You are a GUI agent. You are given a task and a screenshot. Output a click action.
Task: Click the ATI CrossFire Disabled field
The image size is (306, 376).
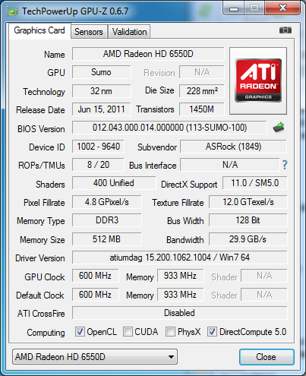[180, 313]
